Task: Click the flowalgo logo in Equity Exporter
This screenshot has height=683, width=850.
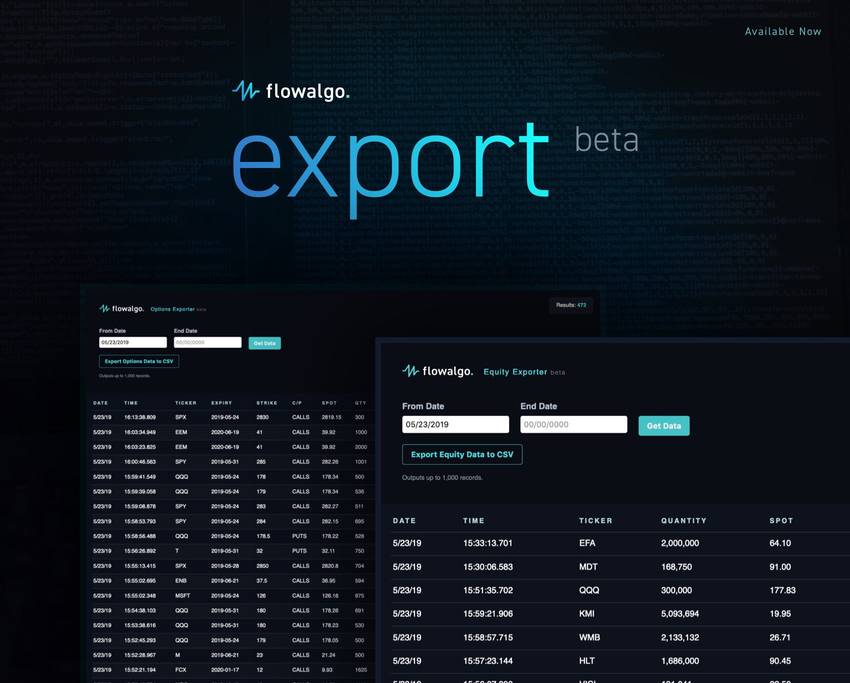Action: point(437,371)
